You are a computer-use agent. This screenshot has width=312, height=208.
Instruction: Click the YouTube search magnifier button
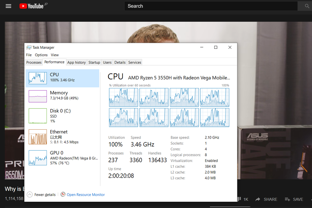tap(307, 6)
